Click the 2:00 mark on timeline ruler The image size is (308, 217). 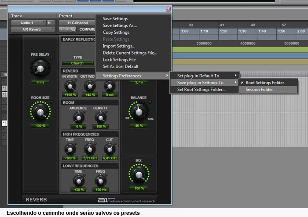tap(301, 31)
